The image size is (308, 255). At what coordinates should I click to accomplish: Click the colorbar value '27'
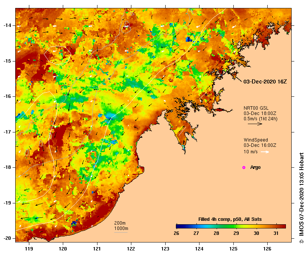(196, 233)
